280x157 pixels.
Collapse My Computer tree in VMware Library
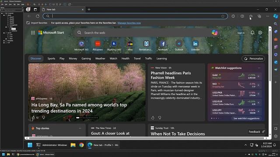(x=2, y=13)
